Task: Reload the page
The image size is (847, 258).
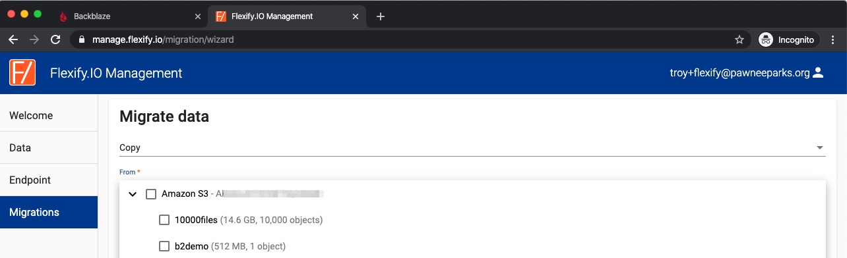Action: click(x=55, y=39)
